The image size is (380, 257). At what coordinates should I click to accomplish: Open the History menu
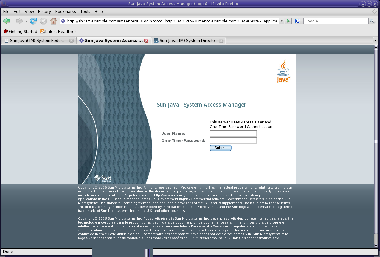(x=44, y=11)
